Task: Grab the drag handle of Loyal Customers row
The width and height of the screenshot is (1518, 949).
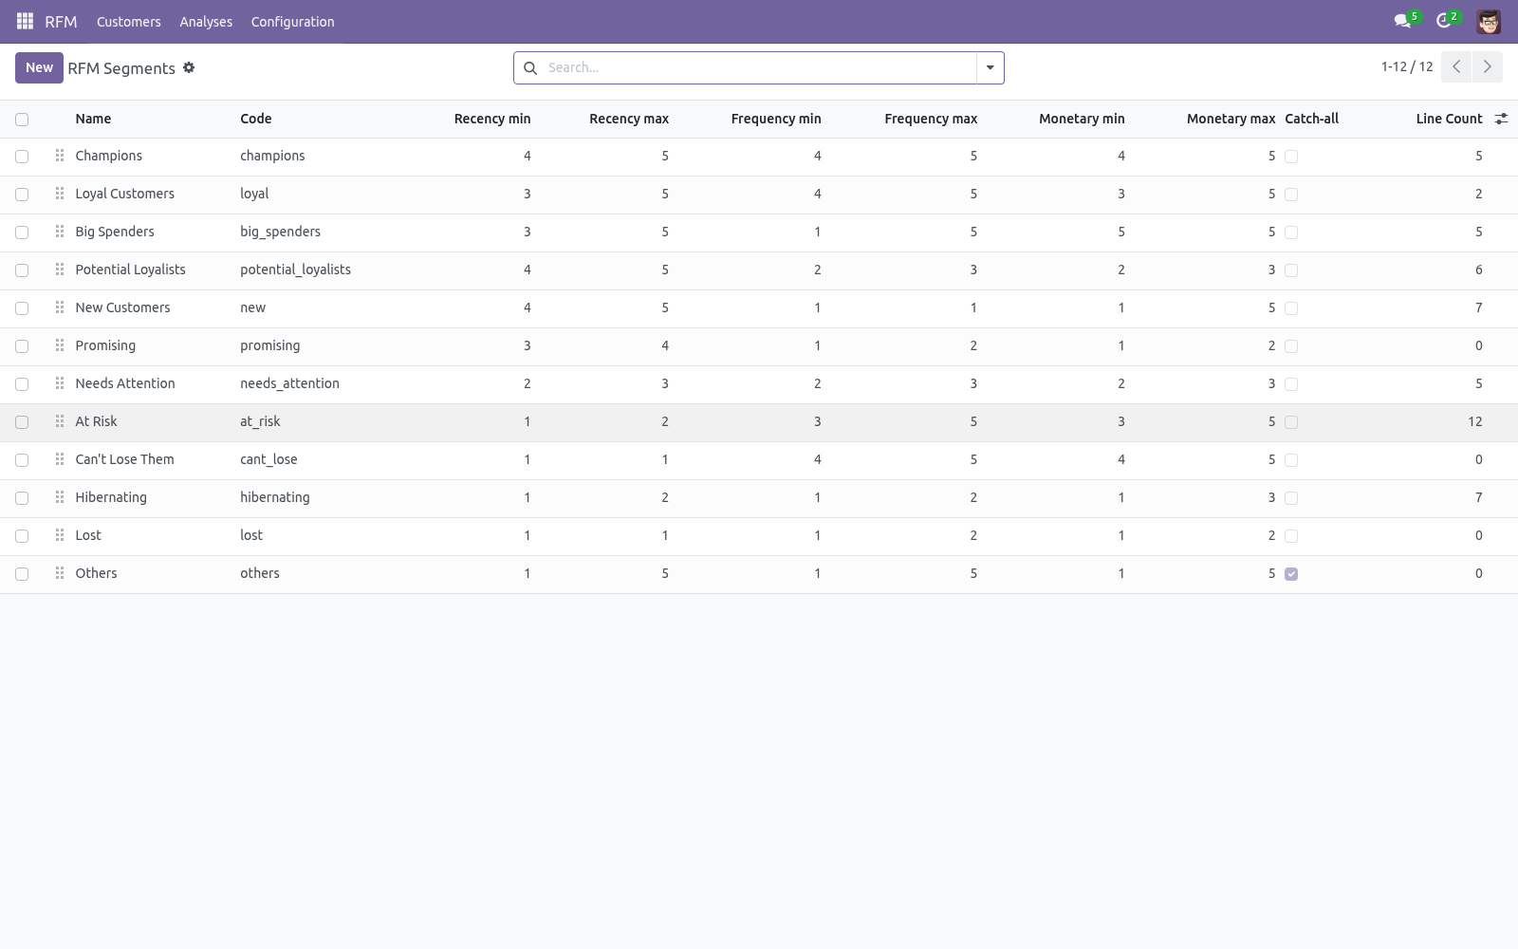Action: coord(60,194)
